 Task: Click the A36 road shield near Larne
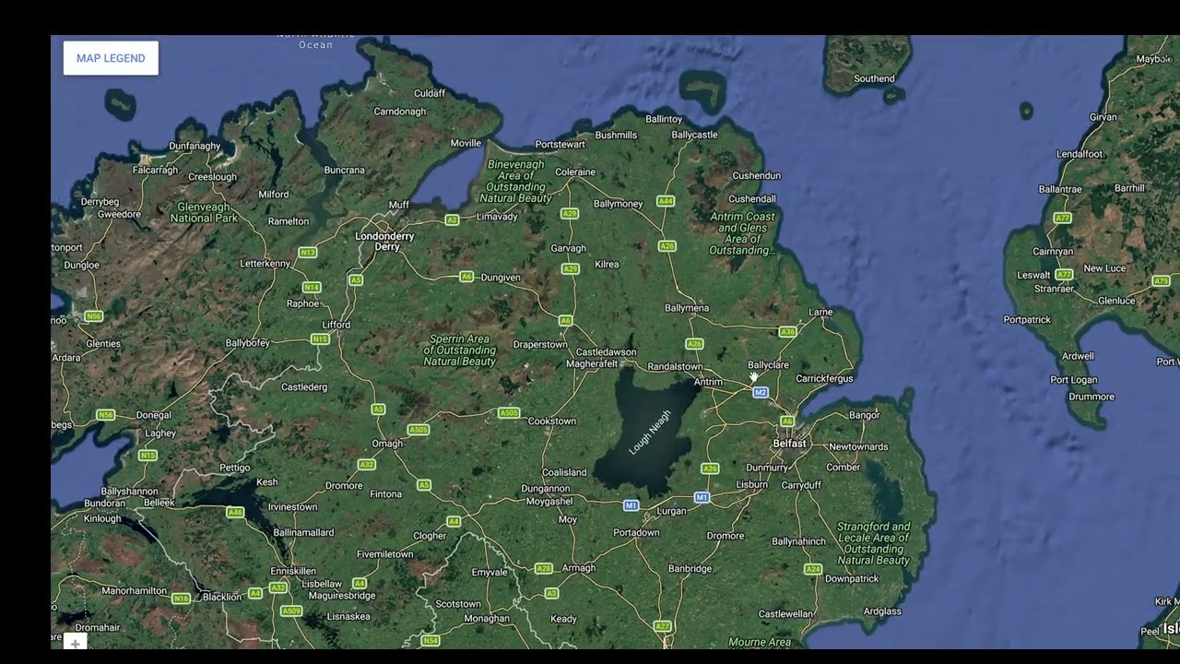788,332
